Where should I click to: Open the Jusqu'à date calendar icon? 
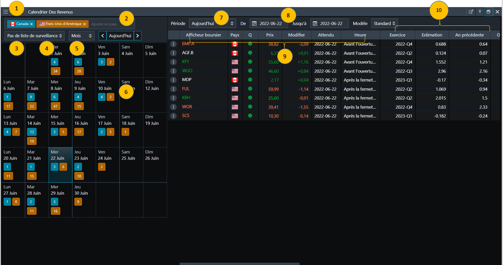click(315, 23)
